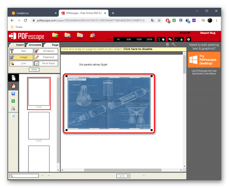Select page thumbnail 1 of 3

(x=39, y=92)
